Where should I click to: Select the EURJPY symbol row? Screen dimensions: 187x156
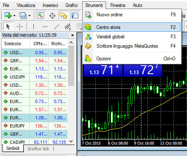[35, 126]
